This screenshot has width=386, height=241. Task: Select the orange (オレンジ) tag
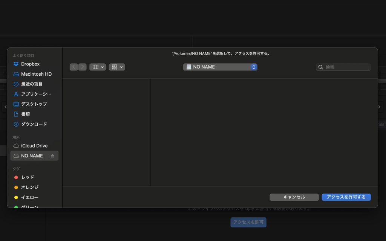[29, 187]
